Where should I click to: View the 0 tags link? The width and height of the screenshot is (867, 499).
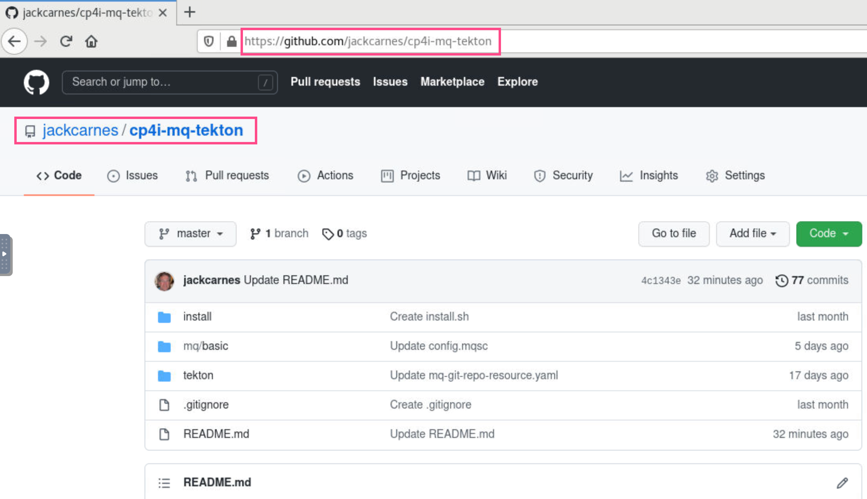tap(345, 234)
